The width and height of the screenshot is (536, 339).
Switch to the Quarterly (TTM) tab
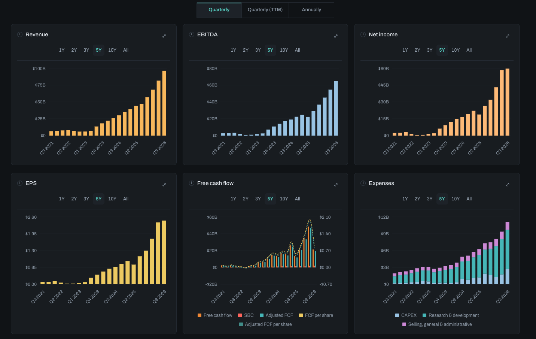(265, 10)
